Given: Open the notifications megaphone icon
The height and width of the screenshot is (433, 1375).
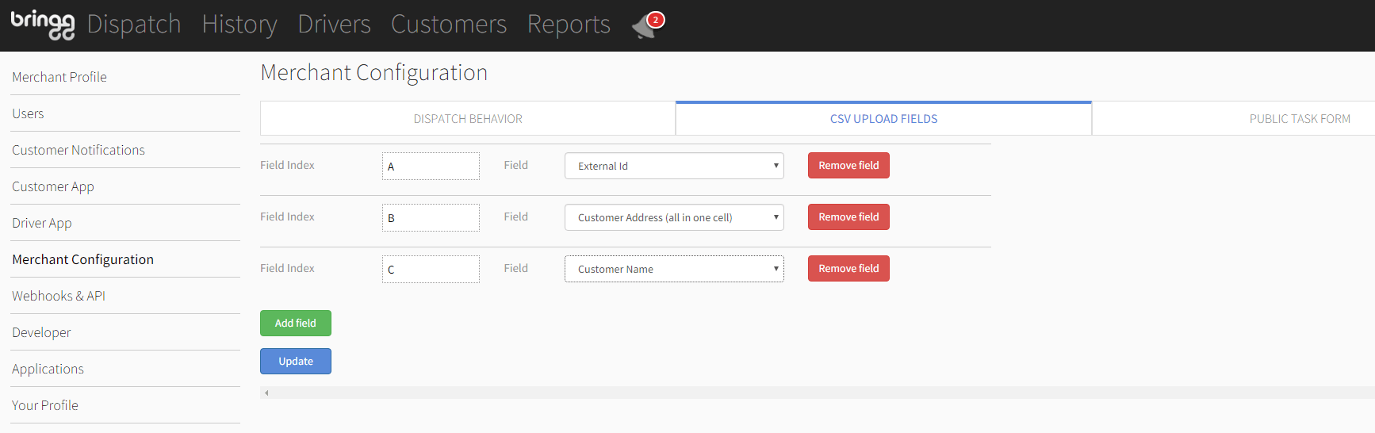Looking at the screenshot, I should tap(647, 26).
